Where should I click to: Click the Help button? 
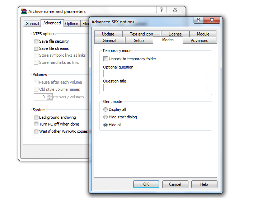coord(204,184)
